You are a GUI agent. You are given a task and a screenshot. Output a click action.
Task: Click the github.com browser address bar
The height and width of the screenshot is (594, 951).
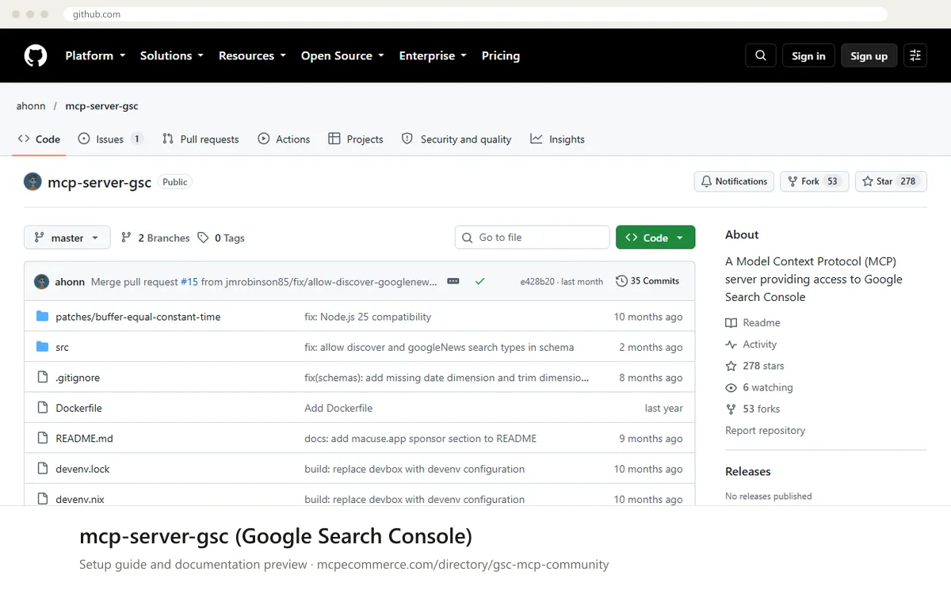click(475, 14)
